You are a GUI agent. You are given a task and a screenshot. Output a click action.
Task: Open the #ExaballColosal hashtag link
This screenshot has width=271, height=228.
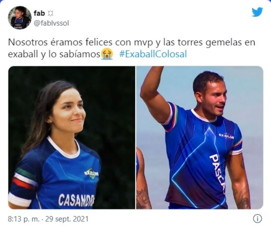[x=153, y=54]
